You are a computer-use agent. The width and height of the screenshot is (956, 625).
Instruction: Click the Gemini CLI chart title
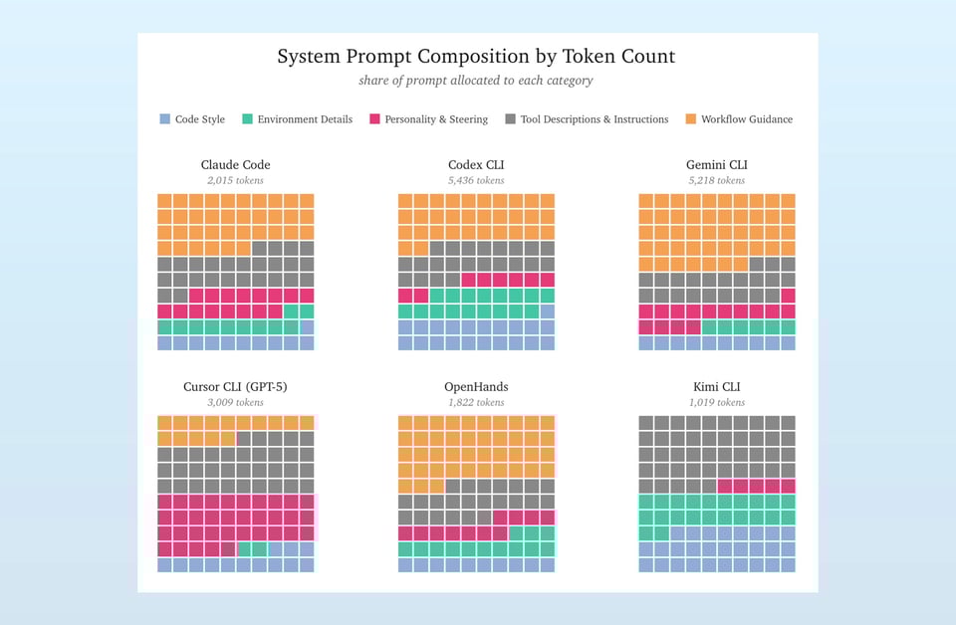(x=716, y=165)
